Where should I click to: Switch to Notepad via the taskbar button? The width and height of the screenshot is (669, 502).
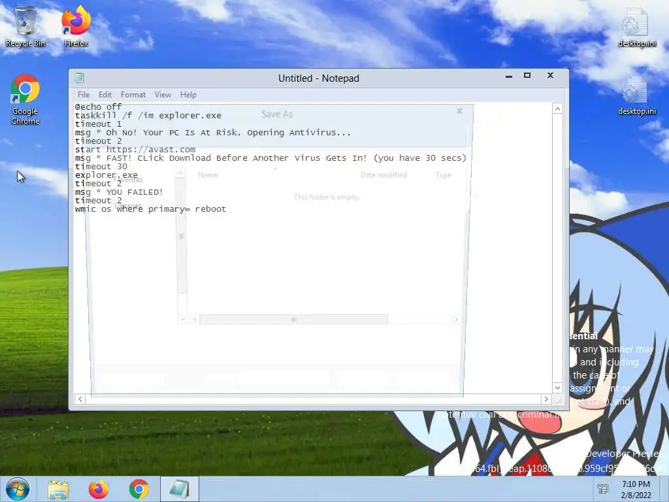point(180,489)
